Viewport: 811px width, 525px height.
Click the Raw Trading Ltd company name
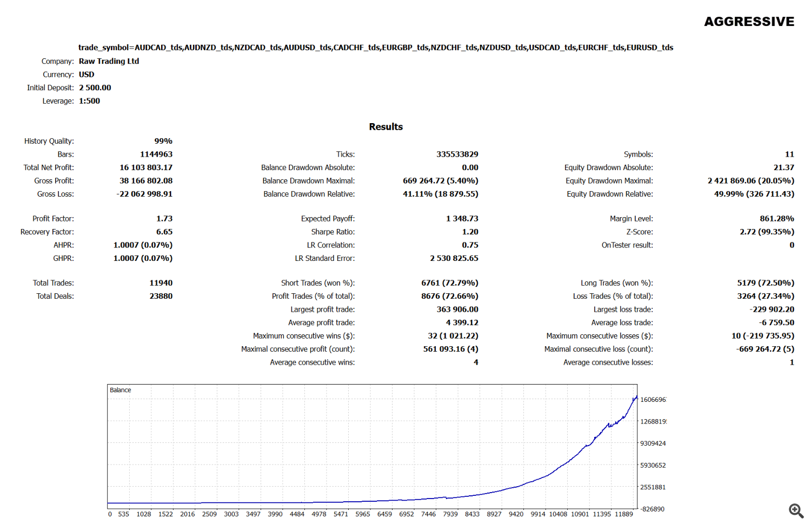[109, 61]
